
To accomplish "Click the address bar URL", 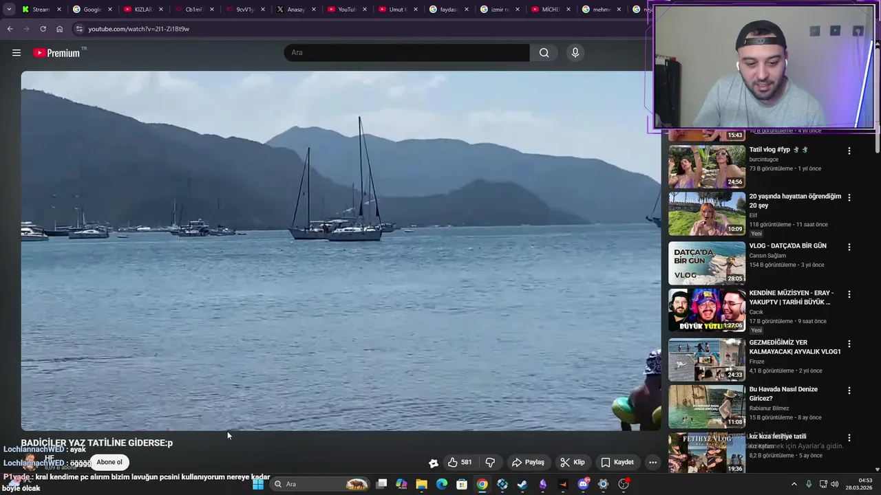I will [138, 29].
